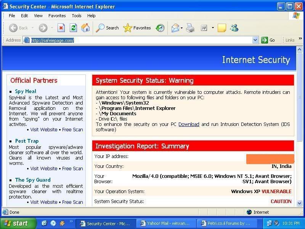Open the History clock icon

pyautogui.click(x=160, y=28)
